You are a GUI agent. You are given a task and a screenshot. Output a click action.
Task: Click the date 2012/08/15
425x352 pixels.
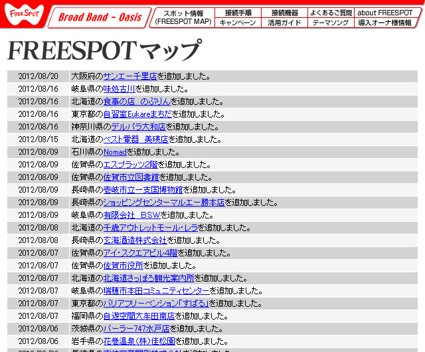point(39,139)
